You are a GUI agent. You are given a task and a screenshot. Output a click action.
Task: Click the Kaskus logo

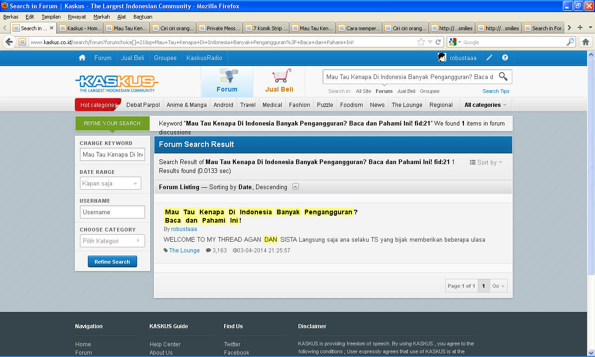point(117,83)
